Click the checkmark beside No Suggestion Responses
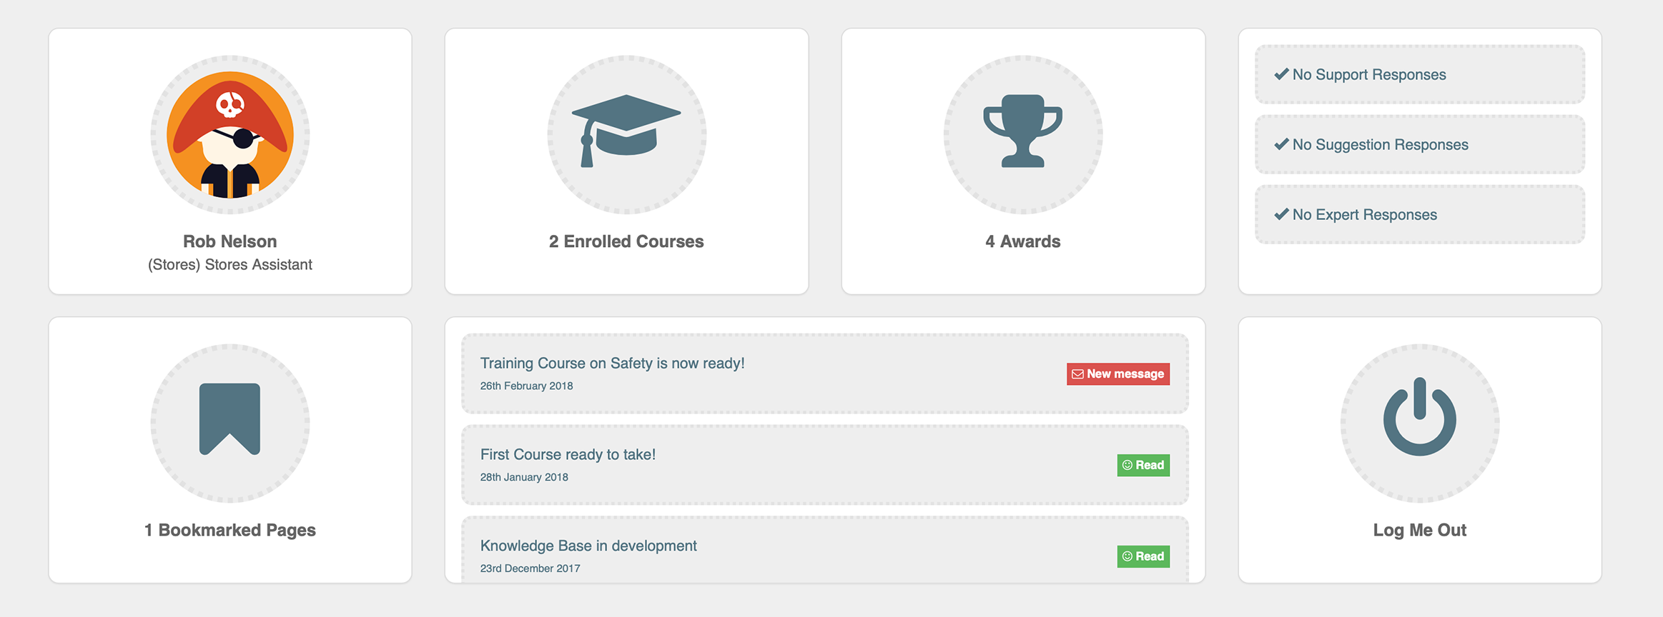 pos(1281,144)
